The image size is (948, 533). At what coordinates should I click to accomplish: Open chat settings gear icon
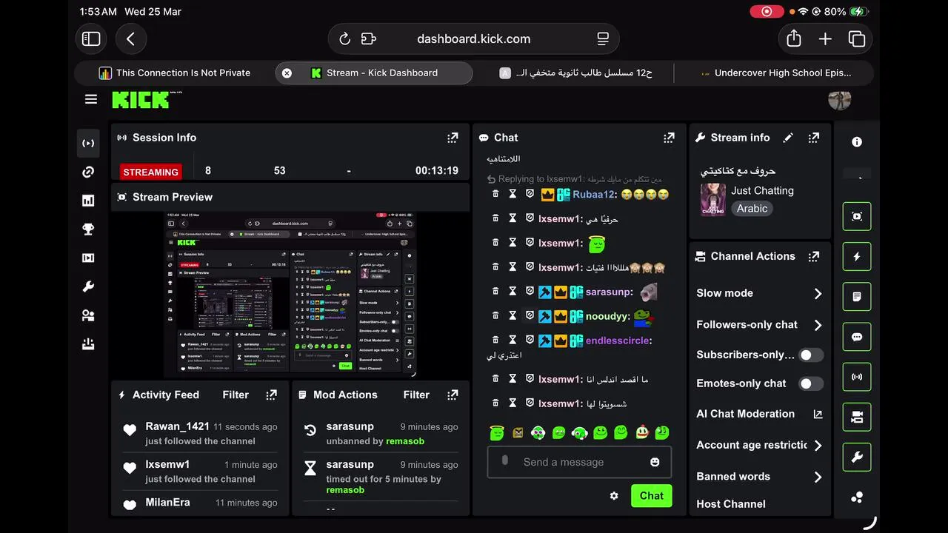coord(614,496)
